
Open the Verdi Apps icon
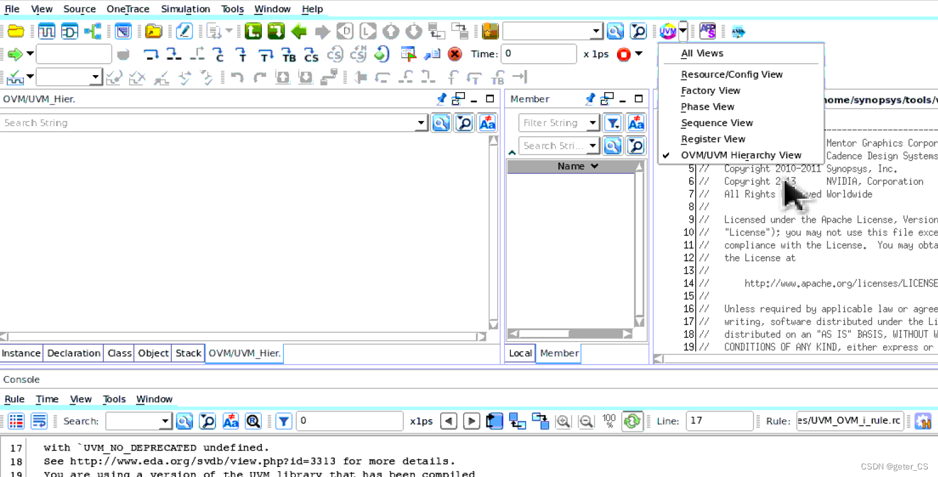pyautogui.click(x=708, y=30)
